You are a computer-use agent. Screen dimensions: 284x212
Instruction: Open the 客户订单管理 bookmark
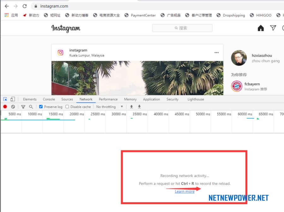(198, 15)
